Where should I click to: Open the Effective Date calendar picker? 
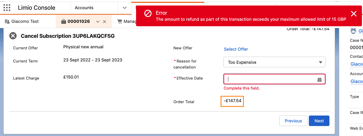pyautogui.click(x=319, y=80)
